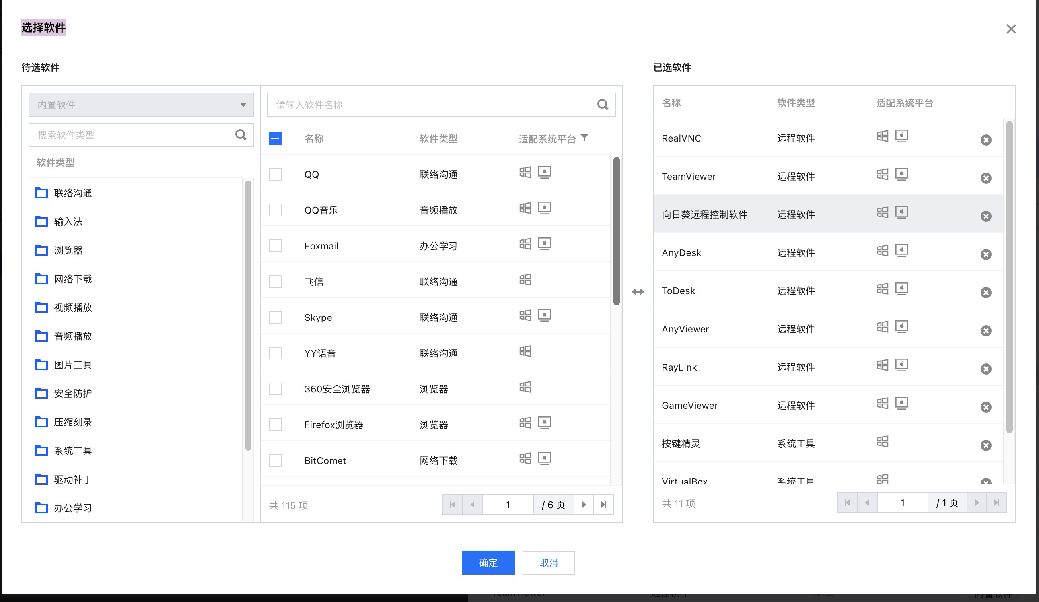1039x602 pixels.
Task: Click the search icon in the software name field
Action: click(603, 105)
